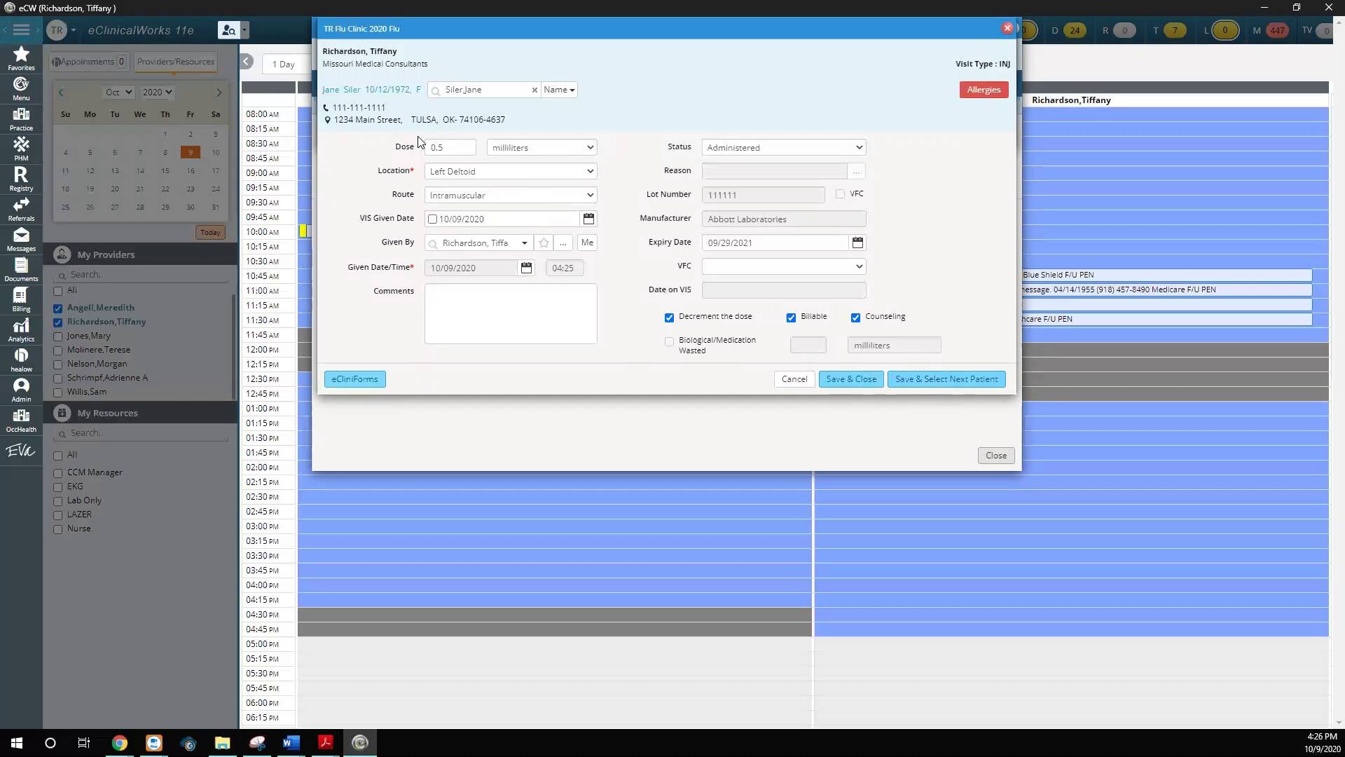Image resolution: width=1345 pixels, height=757 pixels.
Task: Expand the Status dropdown showing Administered
Action: [784, 147]
